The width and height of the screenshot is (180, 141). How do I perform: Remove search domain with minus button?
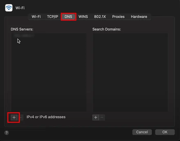coord(102,118)
